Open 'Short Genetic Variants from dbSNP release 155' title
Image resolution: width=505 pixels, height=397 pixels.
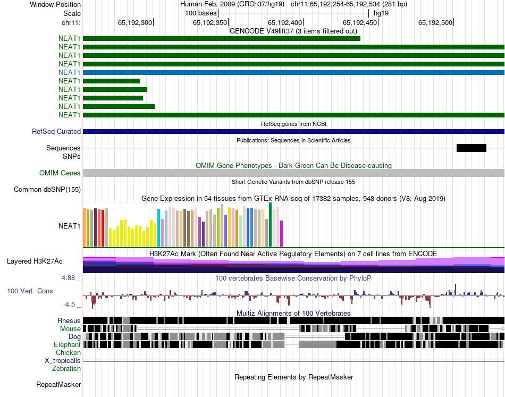[293, 182]
